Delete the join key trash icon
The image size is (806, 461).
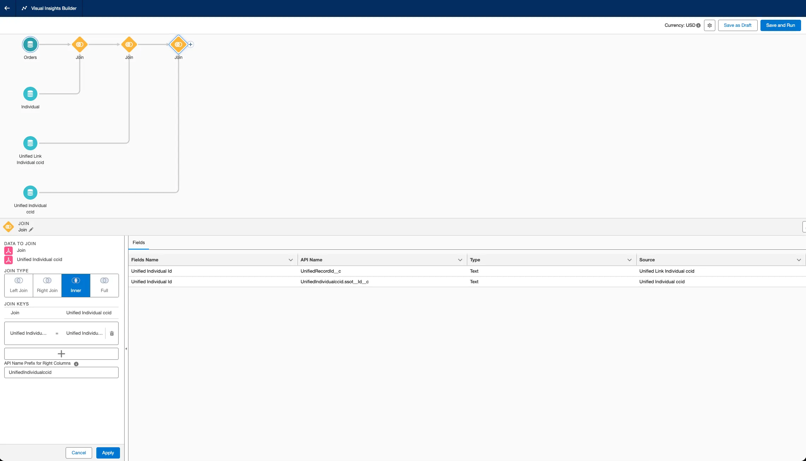(112, 333)
